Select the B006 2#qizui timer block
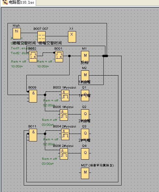 64,154
